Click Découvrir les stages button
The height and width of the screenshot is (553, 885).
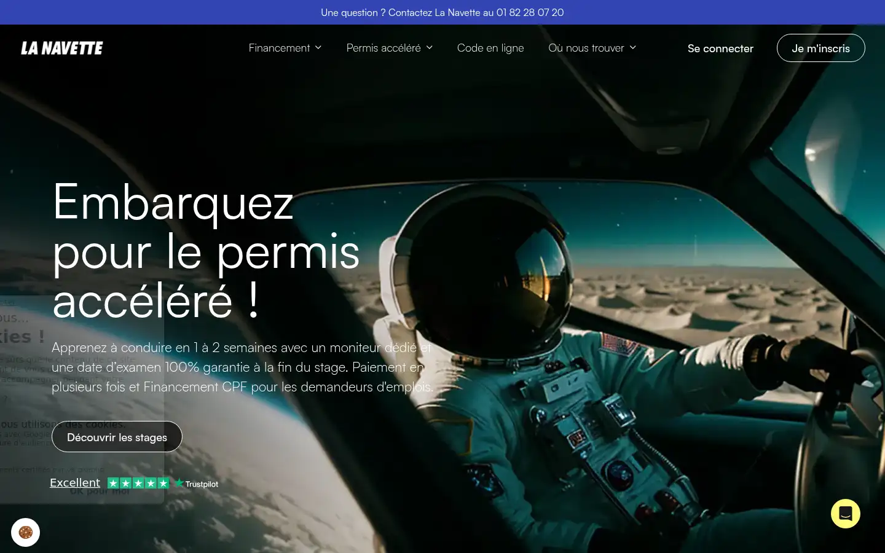[x=117, y=437]
